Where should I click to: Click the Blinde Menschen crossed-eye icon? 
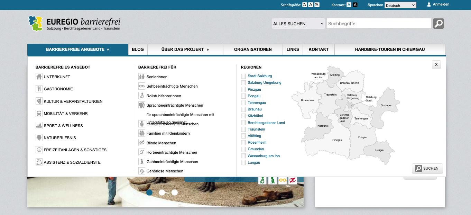click(x=142, y=143)
